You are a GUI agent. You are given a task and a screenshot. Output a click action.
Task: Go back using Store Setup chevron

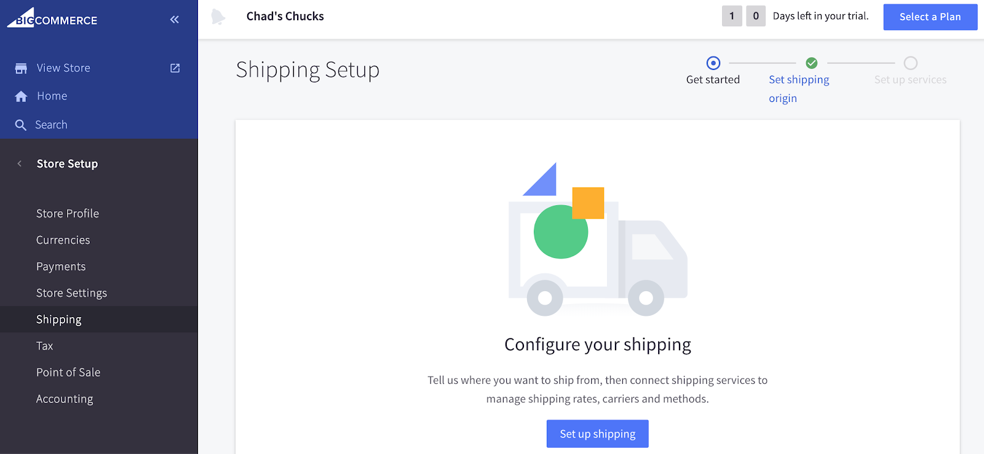click(x=20, y=163)
